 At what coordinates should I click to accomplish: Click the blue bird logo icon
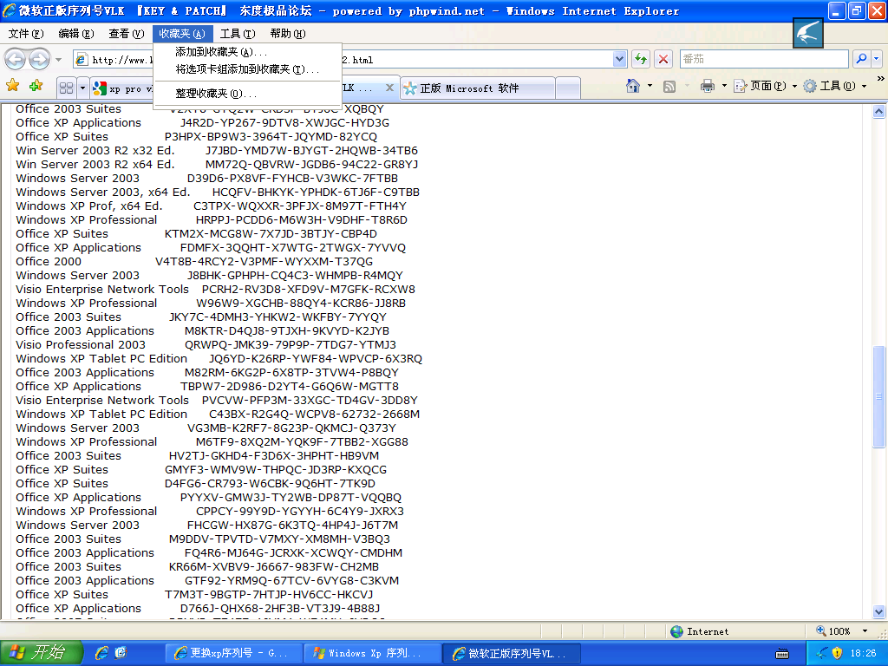coord(808,33)
